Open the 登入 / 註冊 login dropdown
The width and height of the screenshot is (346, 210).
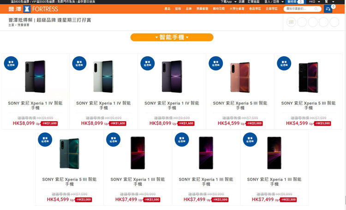click(274, 1)
